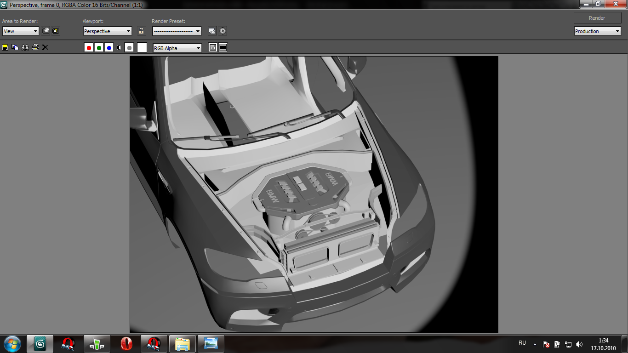
Task: Open the Opera browser from taskbar
Action: point(126,344)
